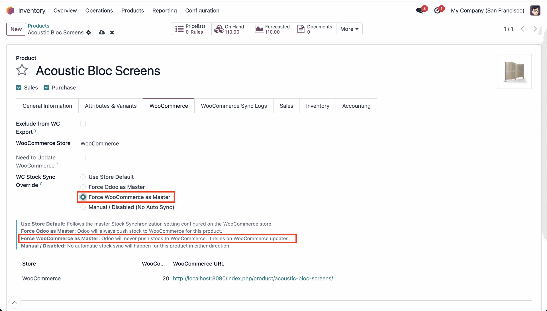Click the New button
This screenshot has height=311, width=547.
click(16, 29)
